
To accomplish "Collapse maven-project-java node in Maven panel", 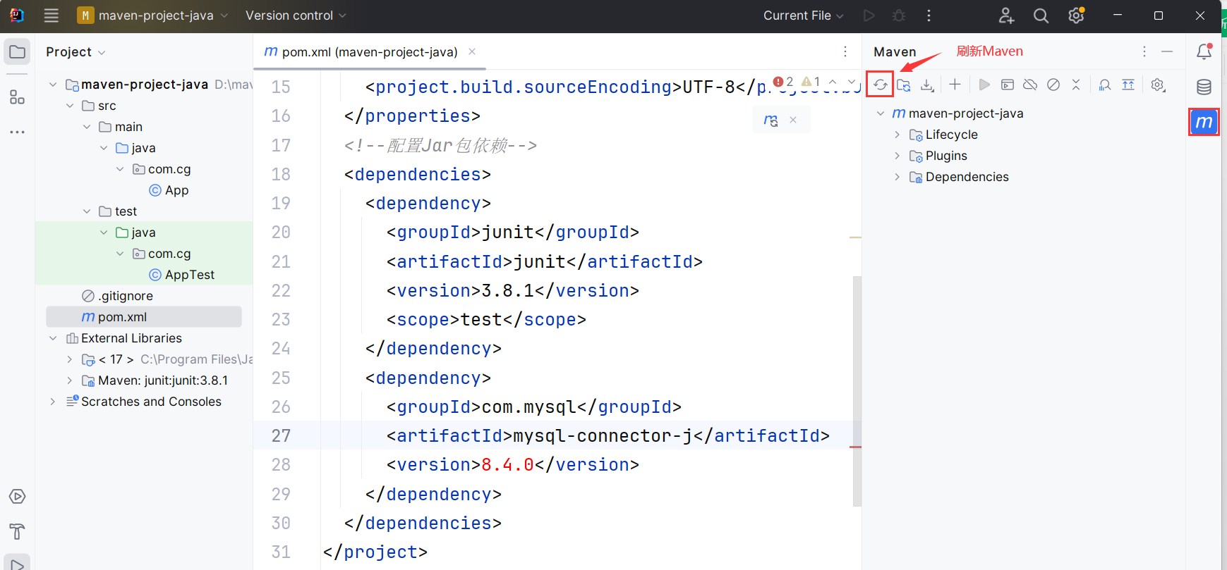I will point(880,113).
